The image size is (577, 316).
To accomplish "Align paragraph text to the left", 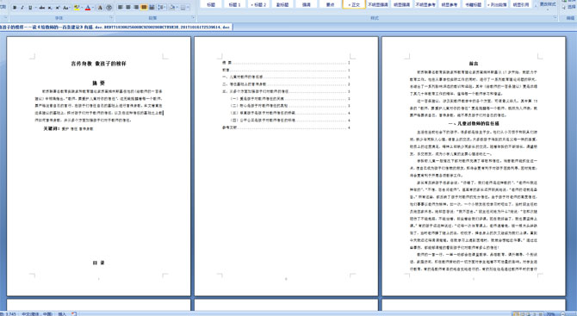I will point(121,8).
